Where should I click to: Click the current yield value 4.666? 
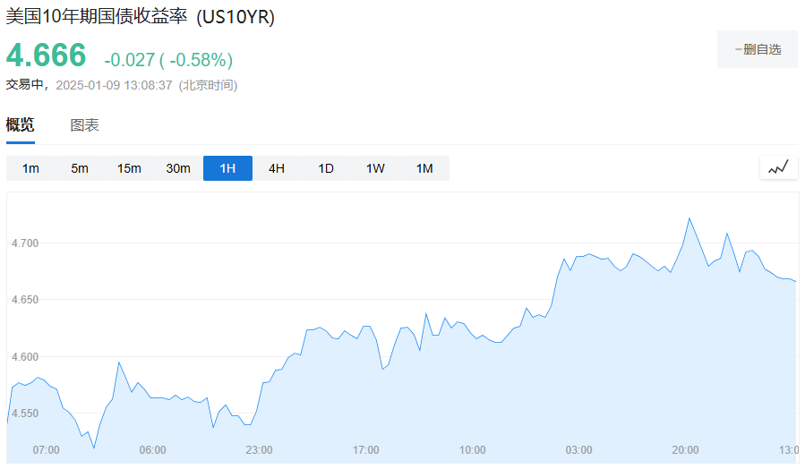(x=47, y=55)
